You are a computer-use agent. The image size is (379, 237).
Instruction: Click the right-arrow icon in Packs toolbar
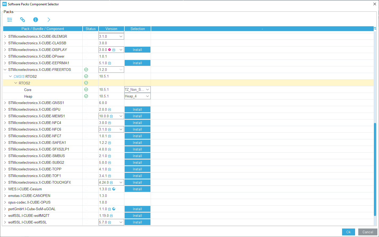(49, 20)
